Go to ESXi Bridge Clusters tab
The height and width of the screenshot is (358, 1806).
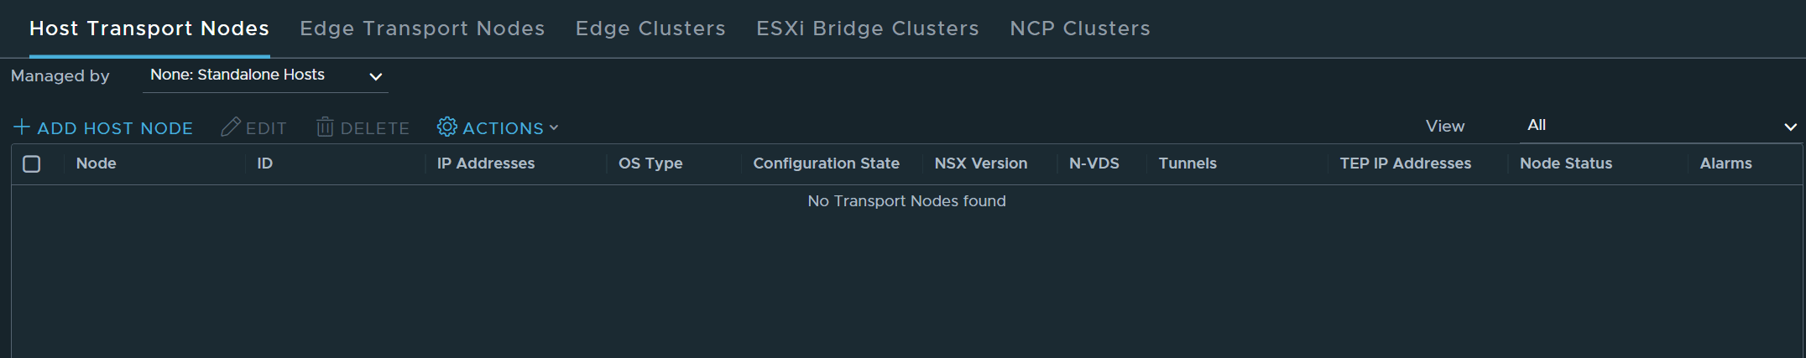tap(868, 29)
